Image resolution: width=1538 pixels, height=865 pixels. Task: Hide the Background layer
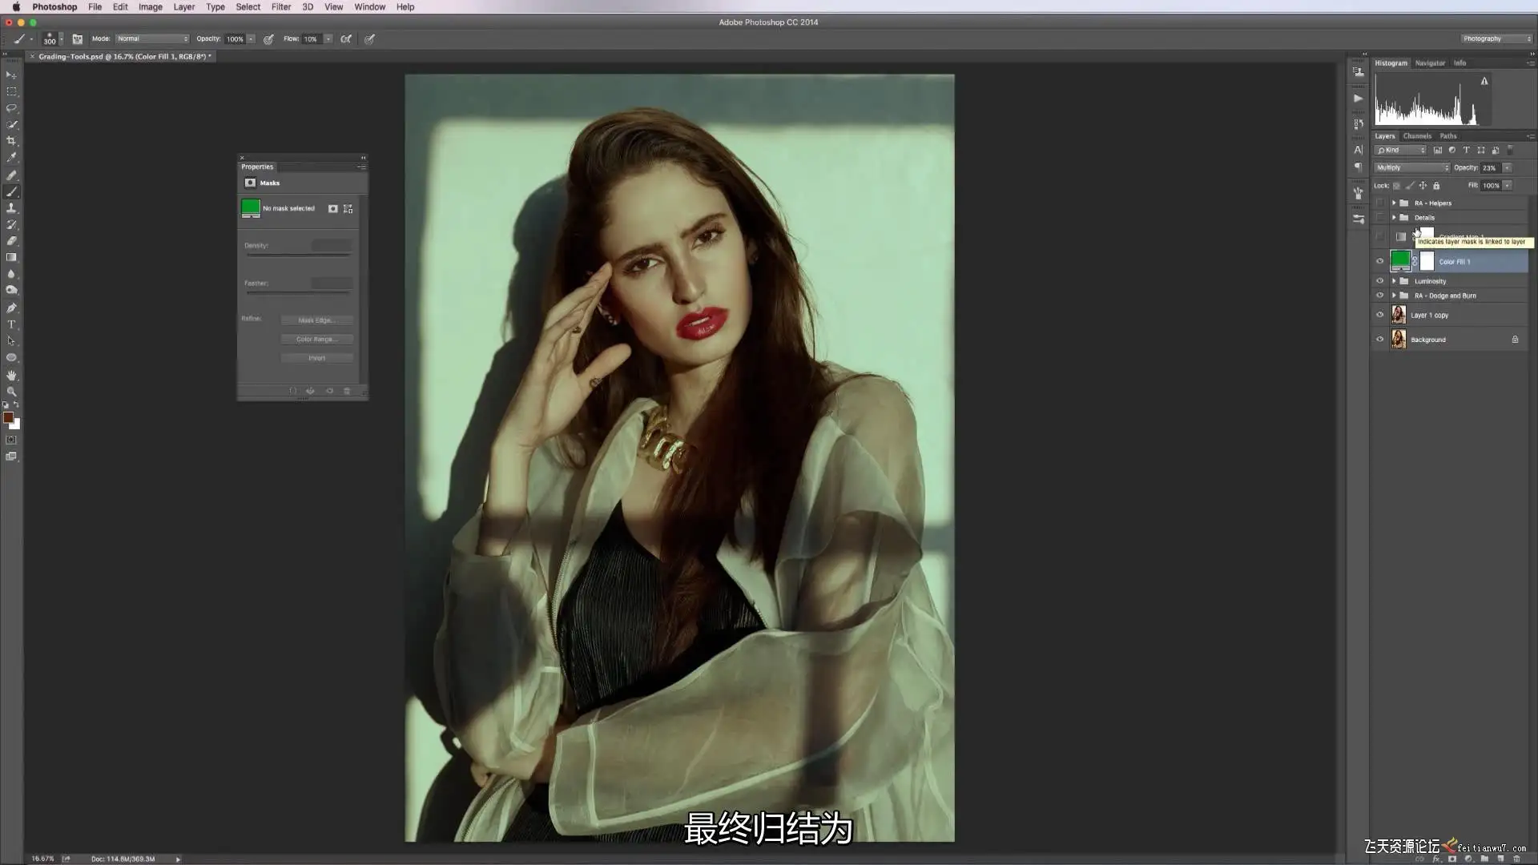[x=1379, y=340]
